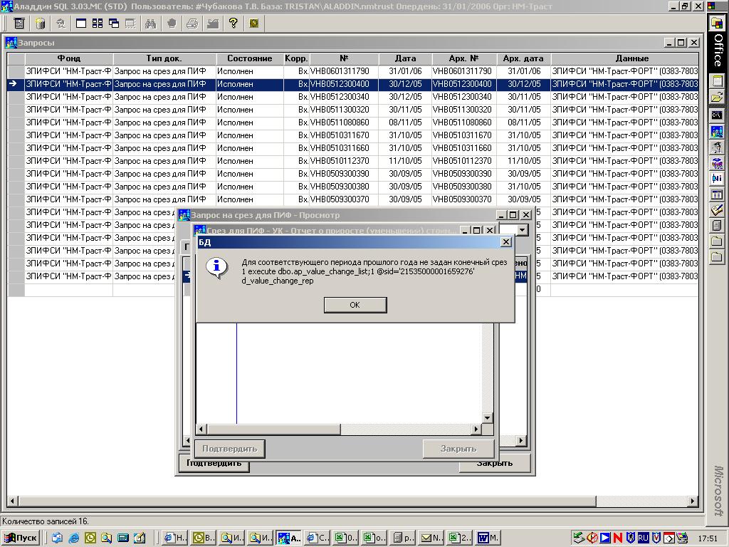Click the document list icon in the main toolbar
Screen dimensions: 729x547
pos(19,23)
